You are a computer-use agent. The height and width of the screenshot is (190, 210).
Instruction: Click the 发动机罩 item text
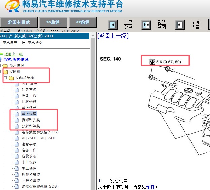(x=118, y=181)
